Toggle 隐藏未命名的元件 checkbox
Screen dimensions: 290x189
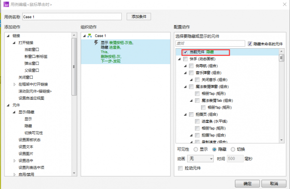coord(250,44)
